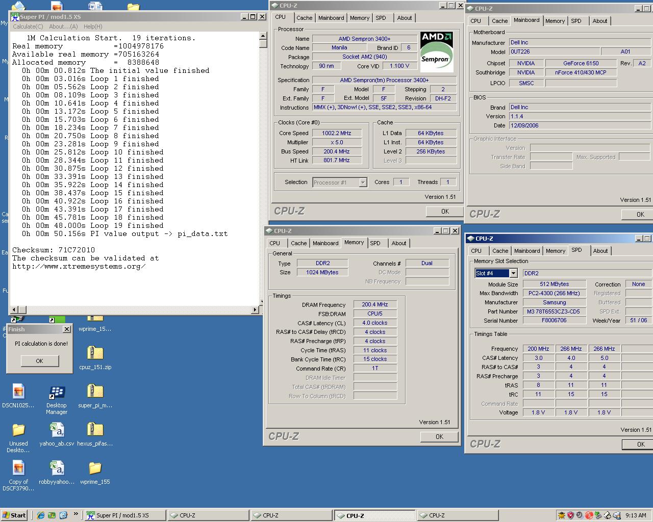Switch to Super PI / mod1.5 XS taskbar button
Screen dimensions: 653x522
124,515
